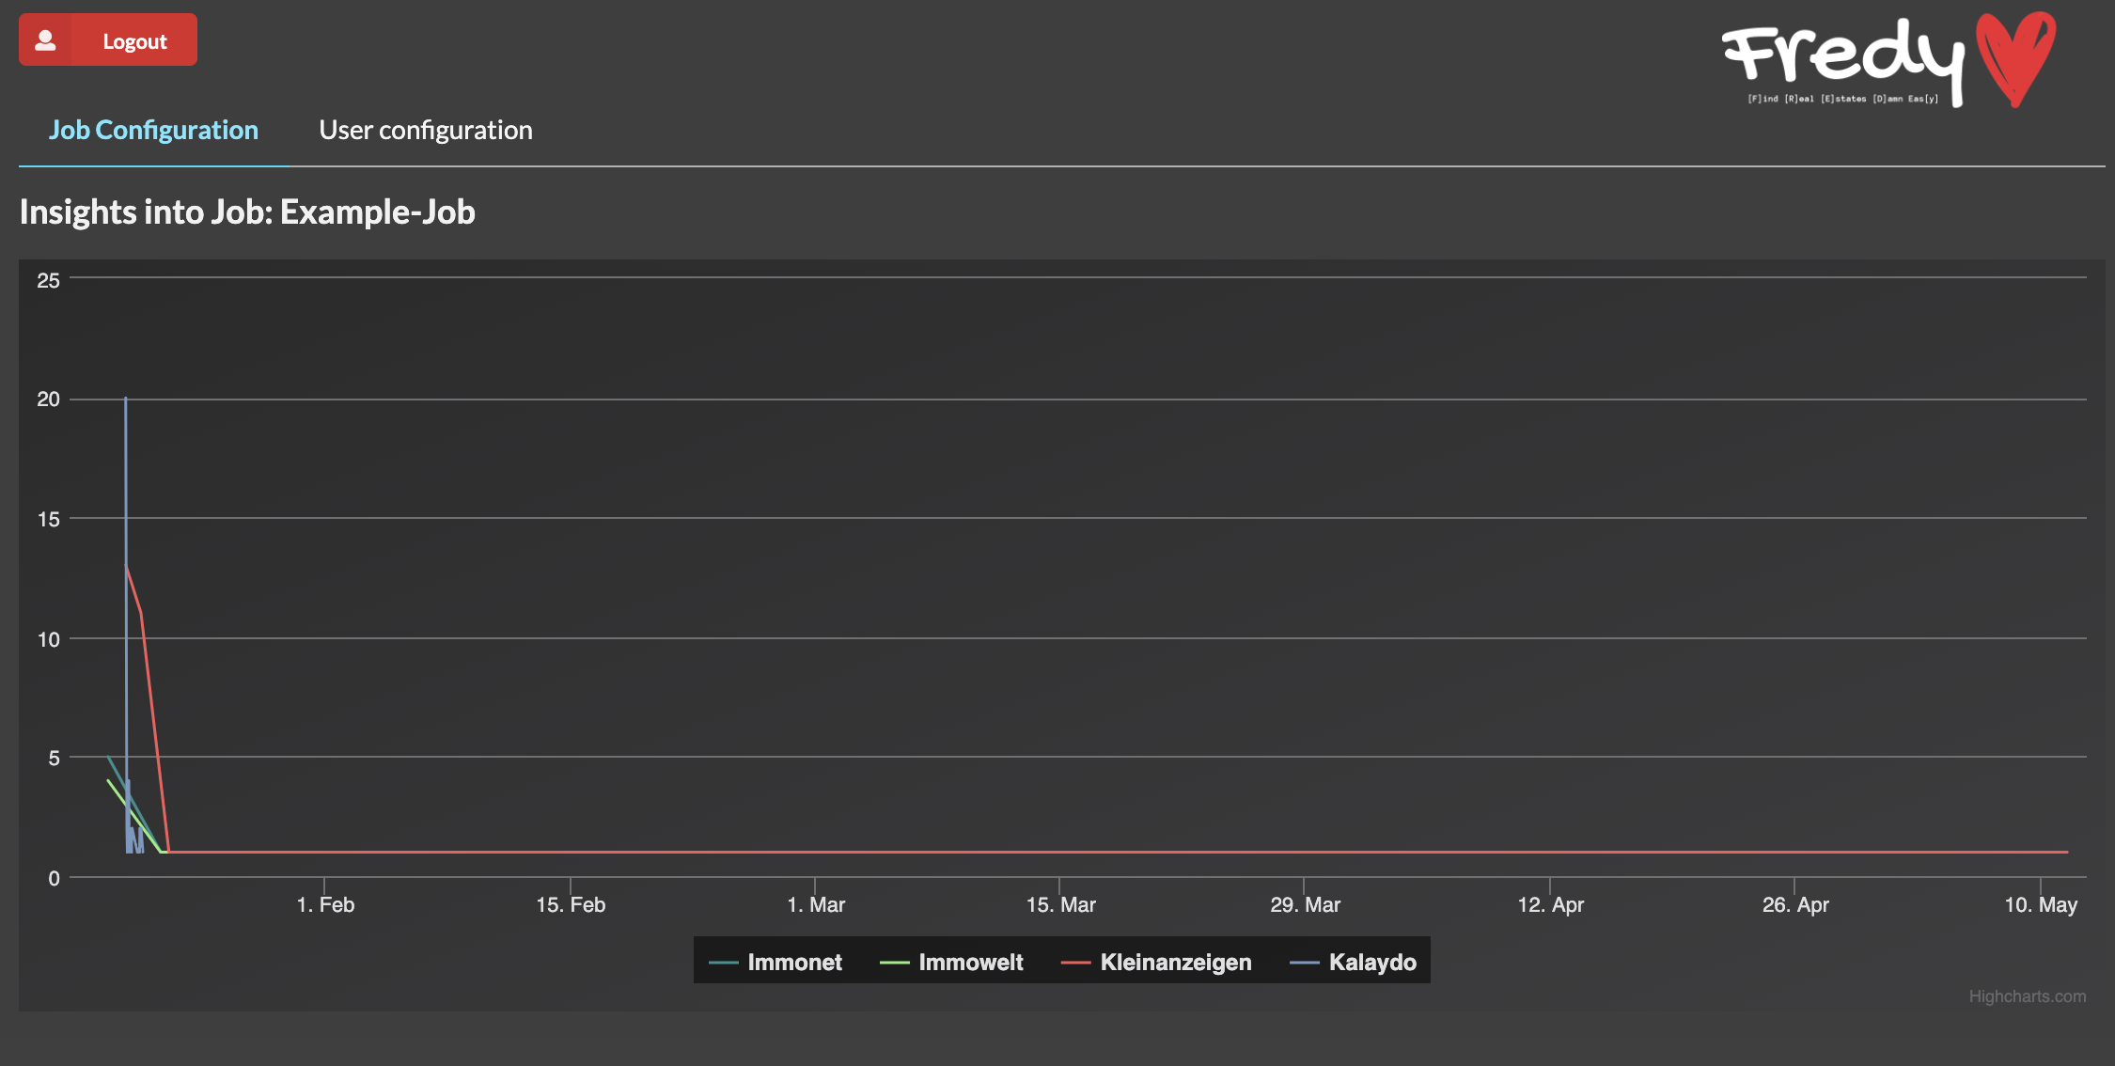Click the Immowelt green line swatch
The height and width of the screenshot is (1066, 2115).
[x=894, y=963]
